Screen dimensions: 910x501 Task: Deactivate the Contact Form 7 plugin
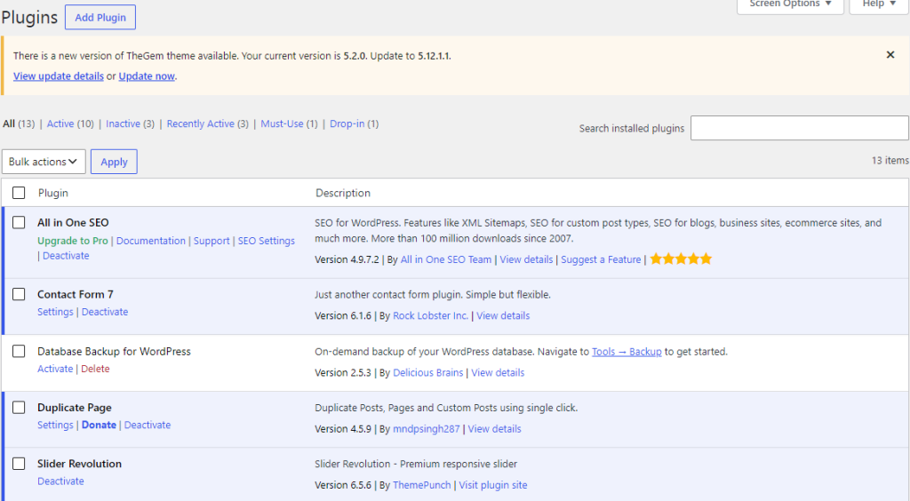105,312
